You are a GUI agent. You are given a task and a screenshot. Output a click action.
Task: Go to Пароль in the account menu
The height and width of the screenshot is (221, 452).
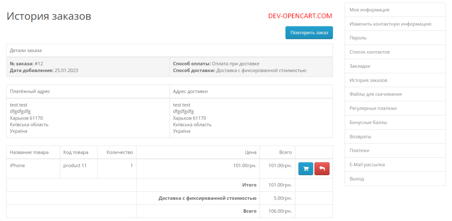click(x=395, y=38)
